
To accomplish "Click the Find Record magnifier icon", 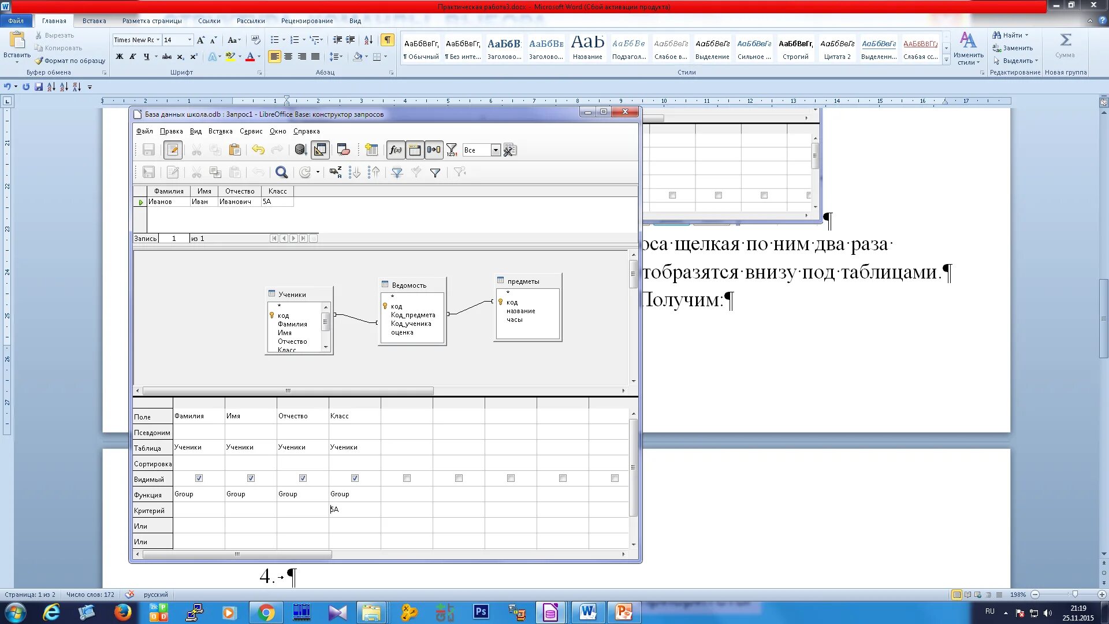I will 282,172.
